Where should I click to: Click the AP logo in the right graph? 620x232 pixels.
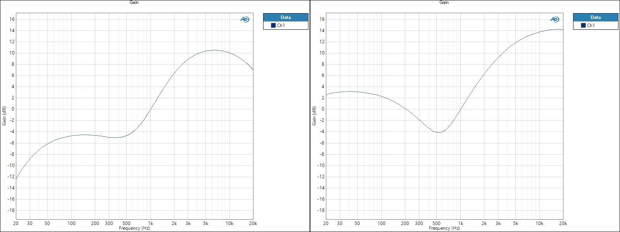point(555,19)
